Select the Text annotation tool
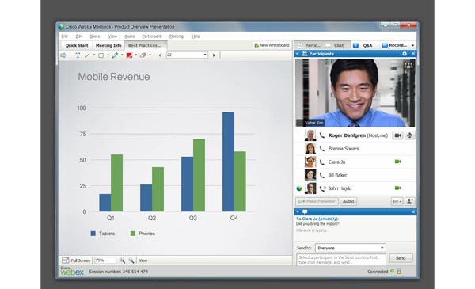Viewport: 475px width, 289px height. tap(78, 55)
